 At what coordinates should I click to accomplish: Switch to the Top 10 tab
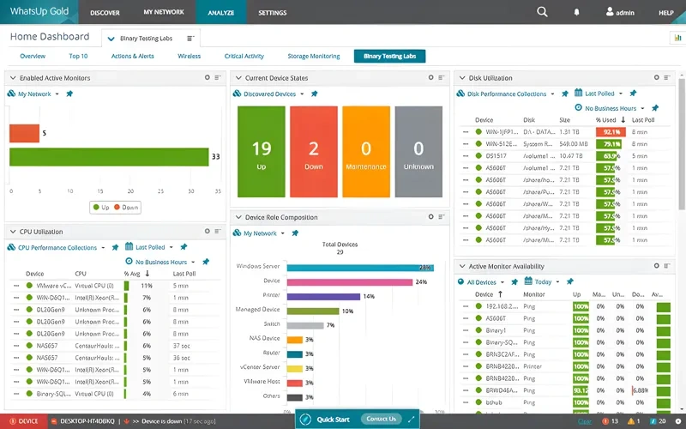(x=78, y=56)
